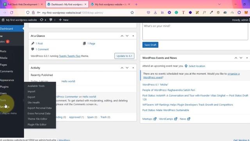Screen dimensions: 250x141
Task: Open Theme File Editor from submenu
Action: pyautogui.click(x=37, y=119)
